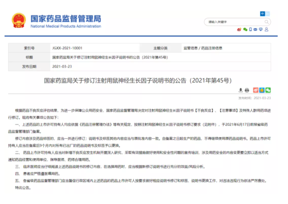Viewport: 288px width, 204px height.
Task: Open the header Weibo icon
Action: 239,29
